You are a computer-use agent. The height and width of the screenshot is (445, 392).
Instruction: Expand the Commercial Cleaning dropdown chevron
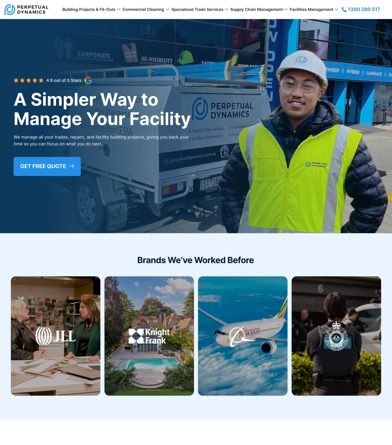(167, 10)
